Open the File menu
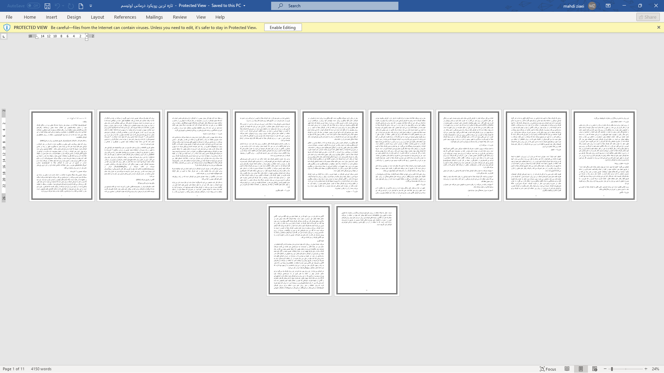Screen dimensions: 664x373 pos(9,17)
